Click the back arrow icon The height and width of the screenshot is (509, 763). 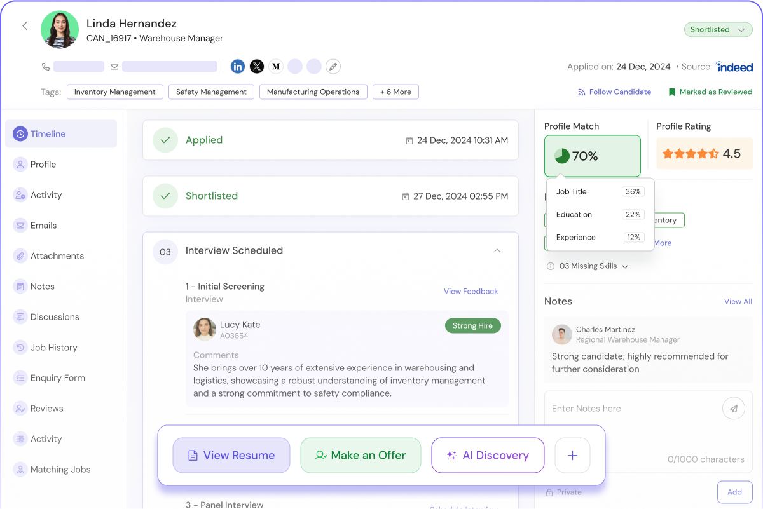(x=25, y=26)
